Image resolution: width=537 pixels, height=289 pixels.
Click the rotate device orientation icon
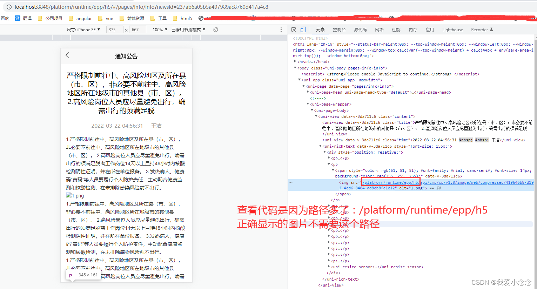216,29
